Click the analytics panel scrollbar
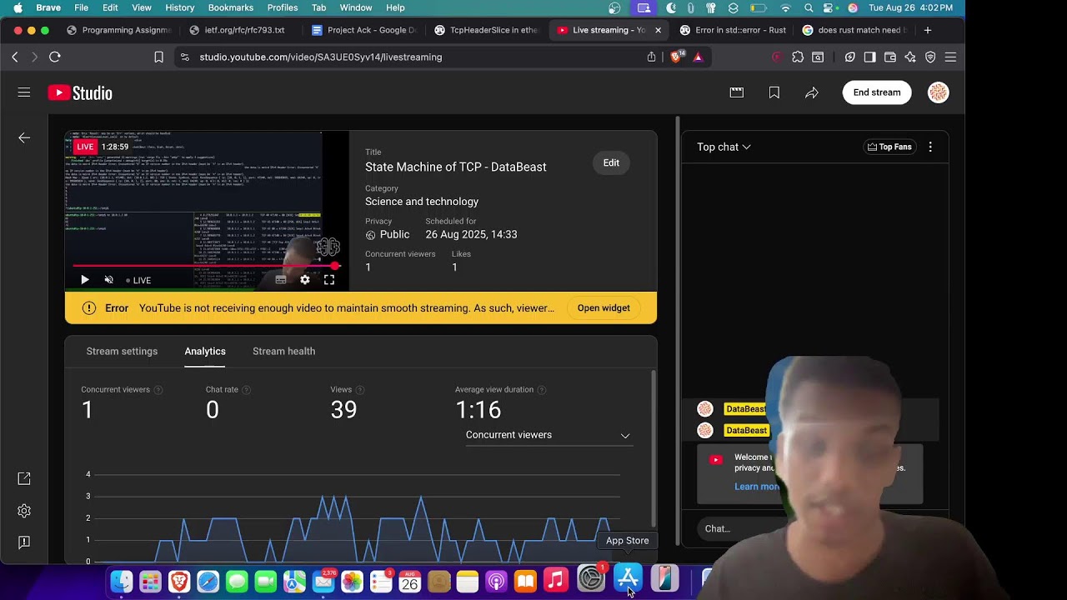This screenshot has height=600, width=1067. click(653, 448)
